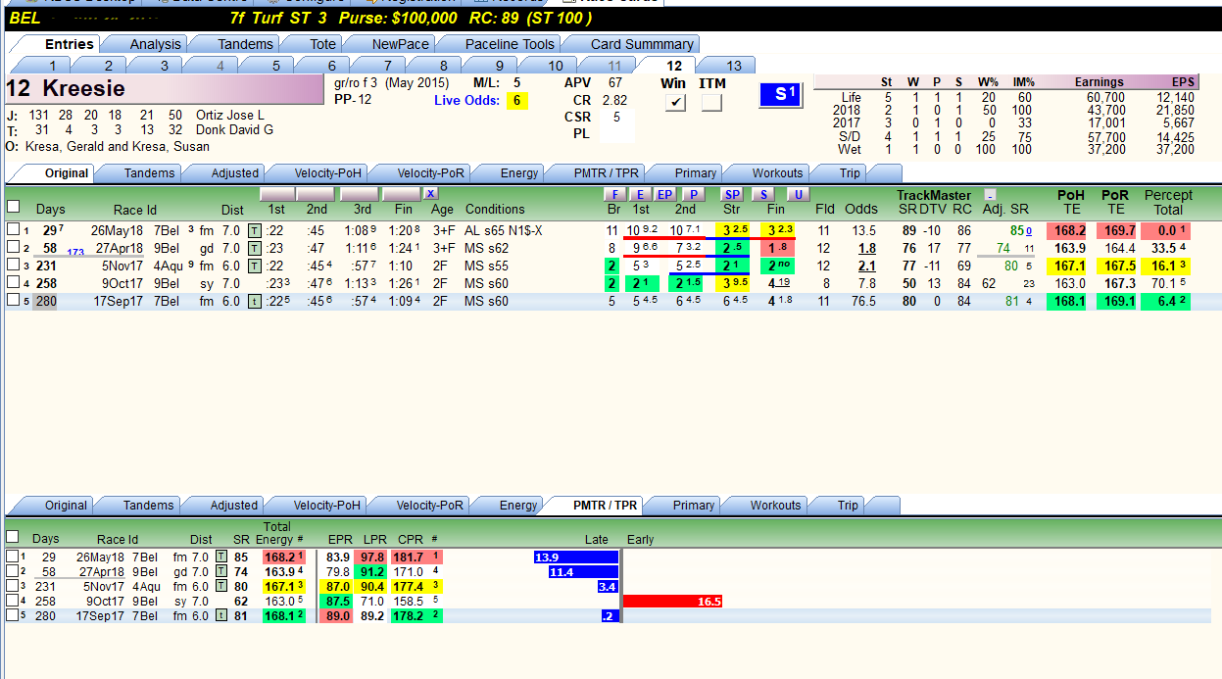Click the Live Odds value field showing 6
The width and height of the screenshot is (1222, 679).
coord(517,101)
